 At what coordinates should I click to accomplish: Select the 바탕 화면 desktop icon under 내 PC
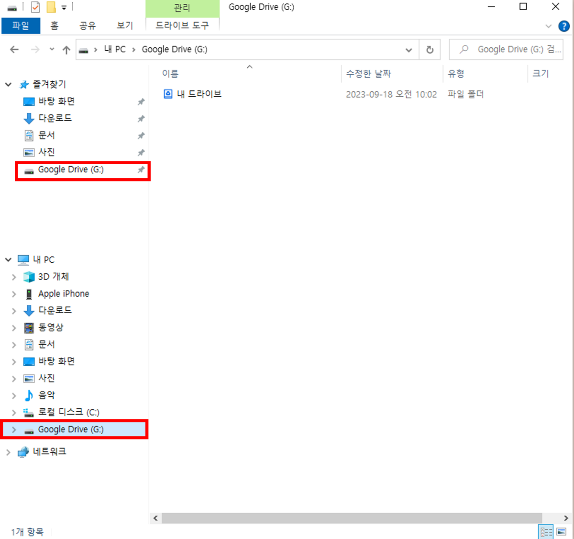coord(29,361)
